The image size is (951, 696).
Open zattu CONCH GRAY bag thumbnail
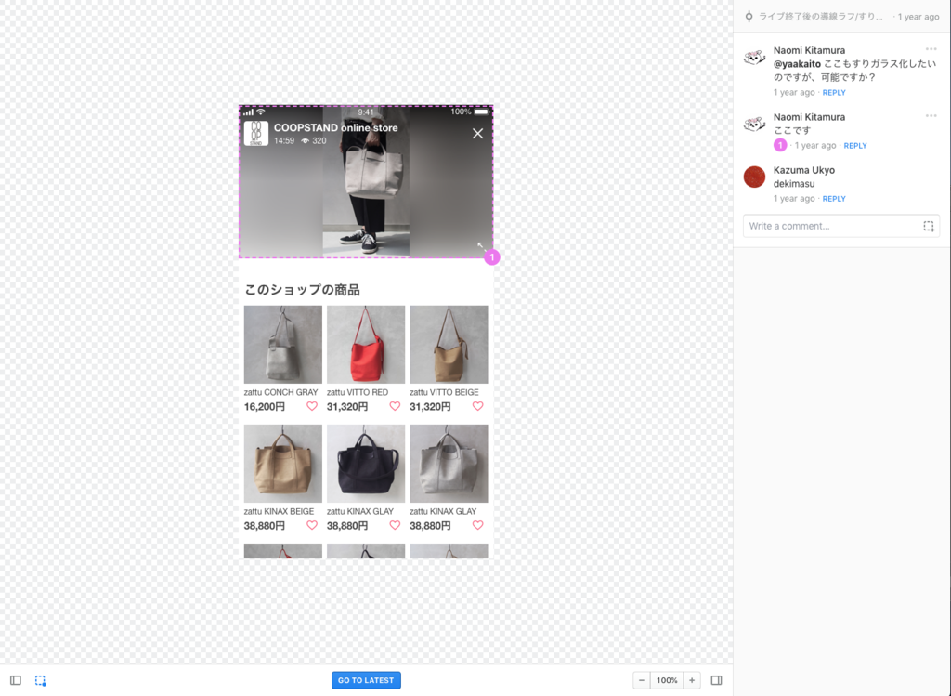coord(282,344)
